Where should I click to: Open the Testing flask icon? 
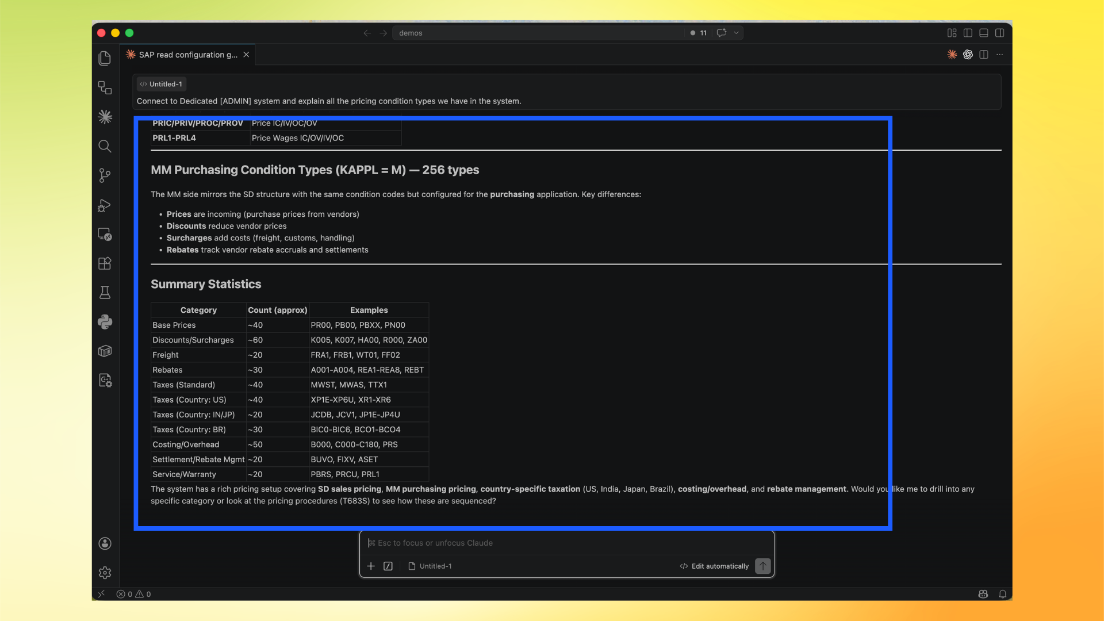click(105, 293)
